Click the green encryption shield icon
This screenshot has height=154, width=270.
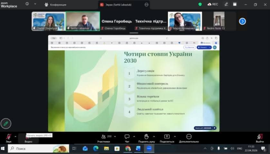pos(200,4)
